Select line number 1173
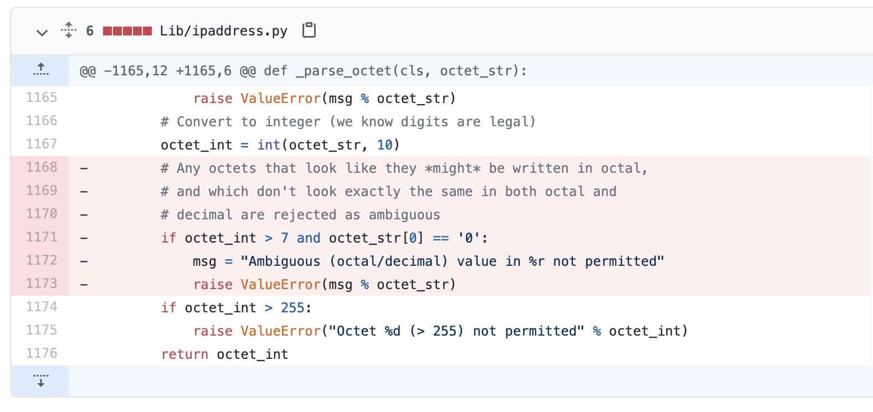The image size is (873, 412). [x=42, y=284]
